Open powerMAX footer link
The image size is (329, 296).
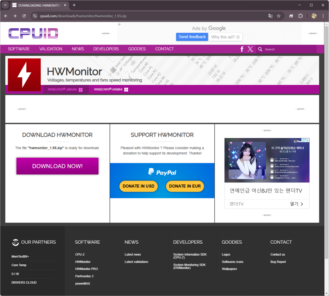[83, 283]
